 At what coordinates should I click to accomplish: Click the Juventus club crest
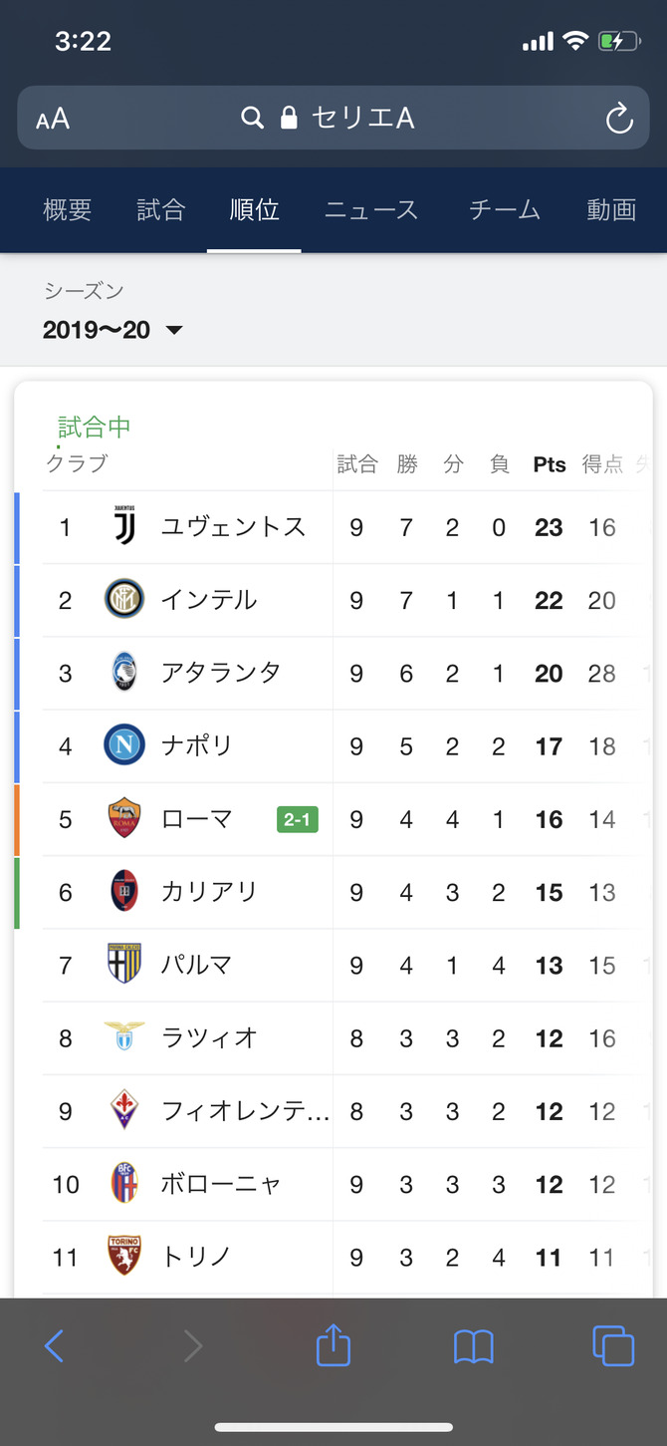tap(124, 527)
